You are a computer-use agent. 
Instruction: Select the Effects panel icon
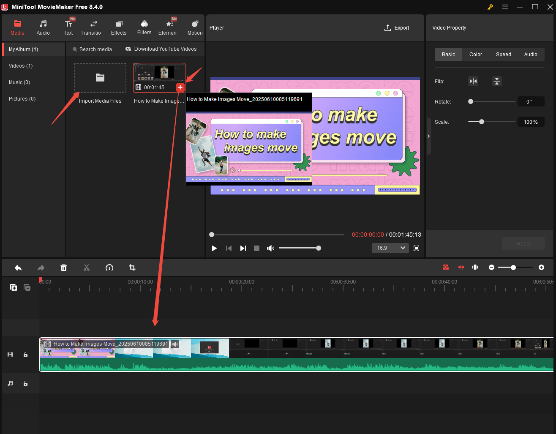point(118,27)
